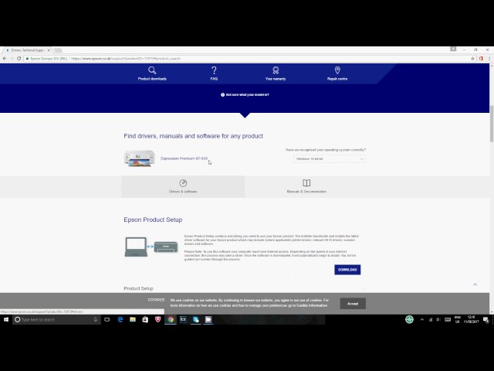
Task: Click the page vertical scrollbar thumb
Action: pos(492,124)
